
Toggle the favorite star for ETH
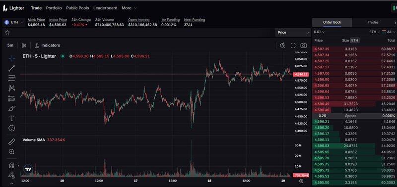pos(7,32)
